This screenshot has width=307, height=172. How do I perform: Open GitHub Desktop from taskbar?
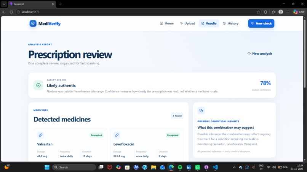pyautogui.click(x=206, y=167)
